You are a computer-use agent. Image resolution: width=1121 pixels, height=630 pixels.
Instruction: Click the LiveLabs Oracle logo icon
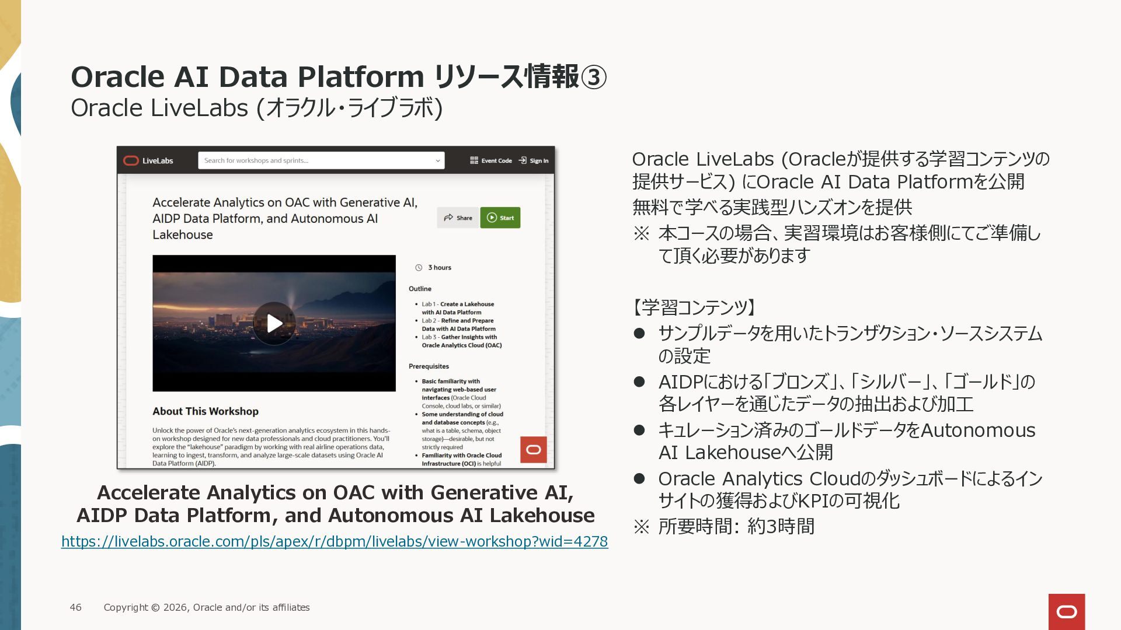pos(131,160)
